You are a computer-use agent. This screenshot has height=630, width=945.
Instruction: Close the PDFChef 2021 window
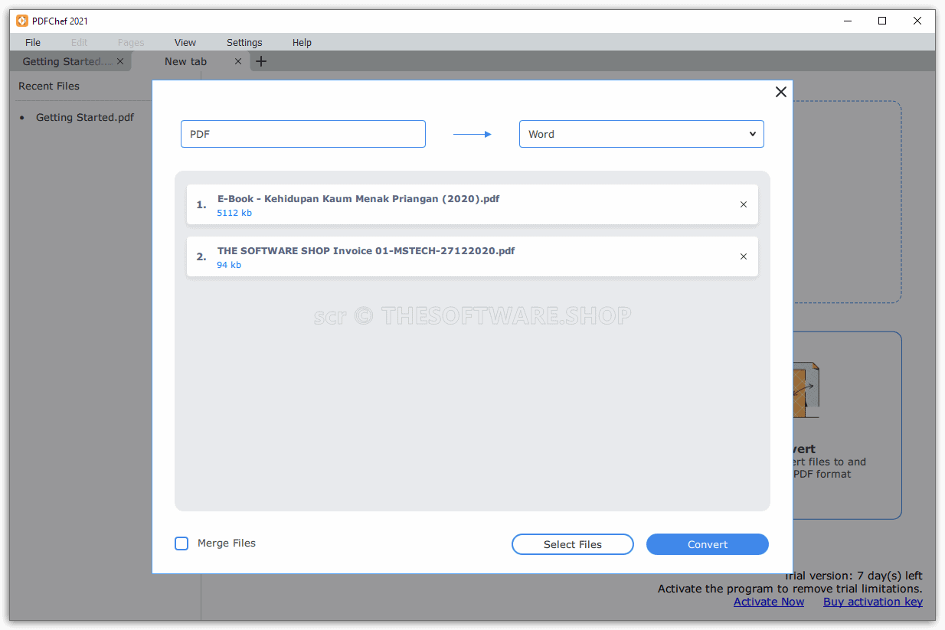(x=917, y=21)
